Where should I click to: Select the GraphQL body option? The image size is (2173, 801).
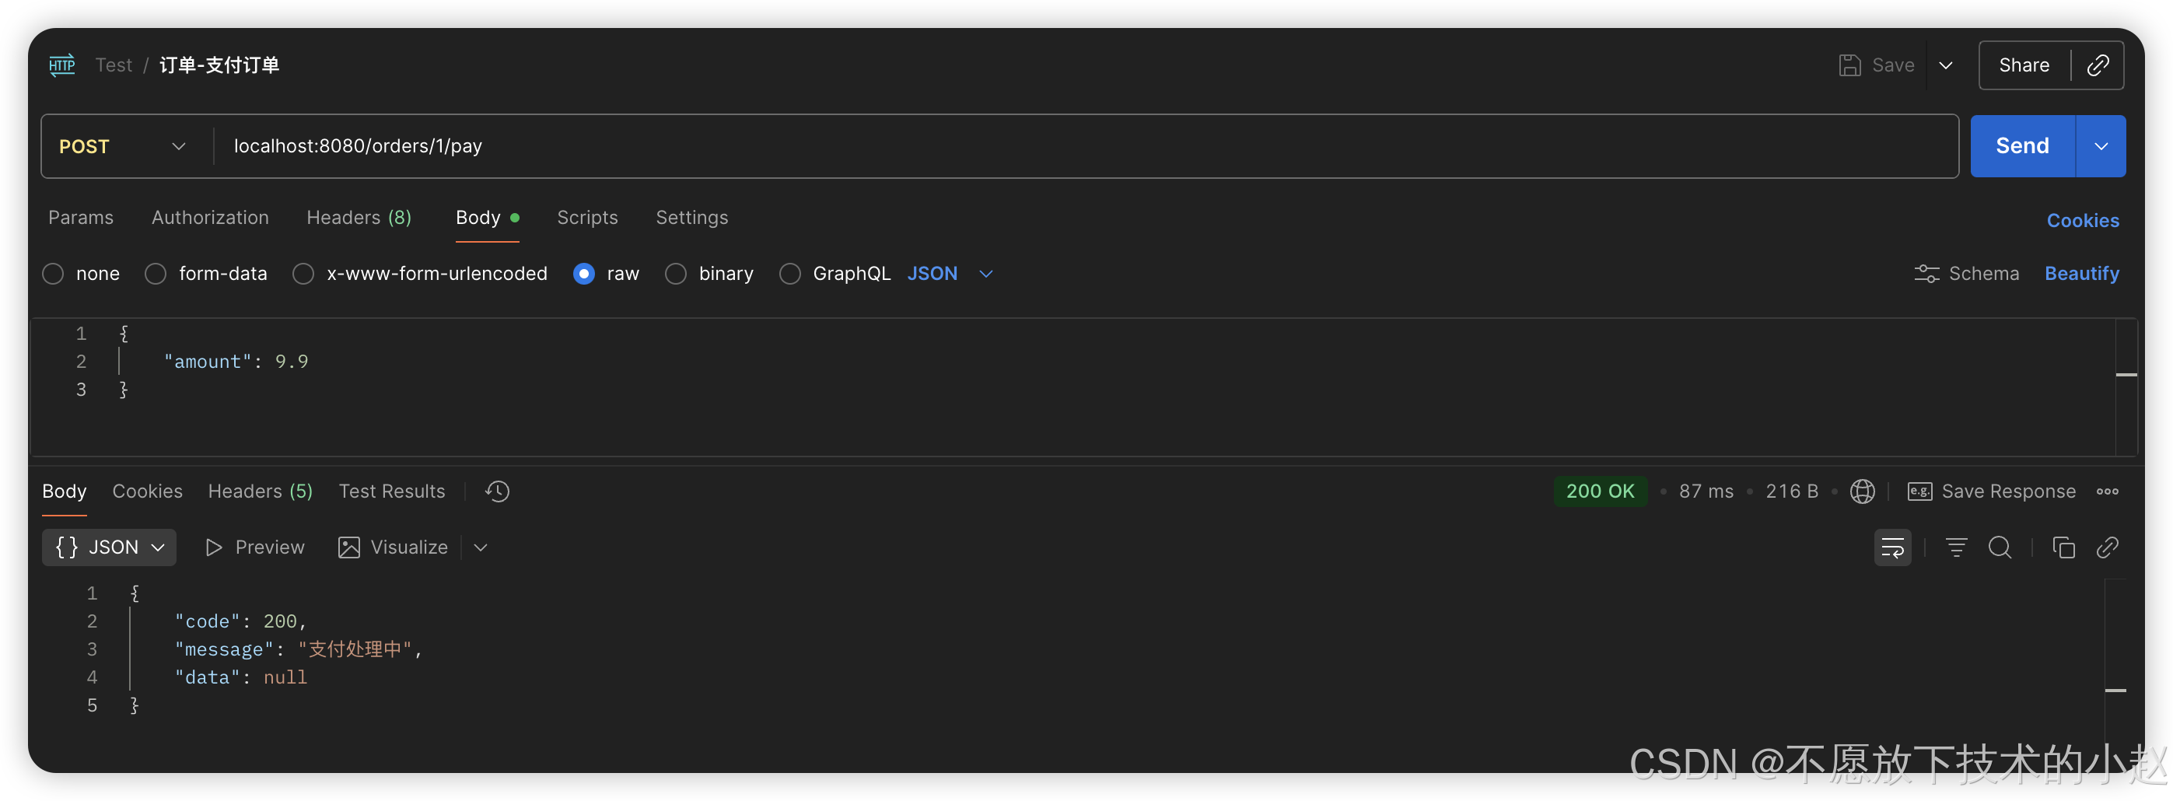coord(789,273)
